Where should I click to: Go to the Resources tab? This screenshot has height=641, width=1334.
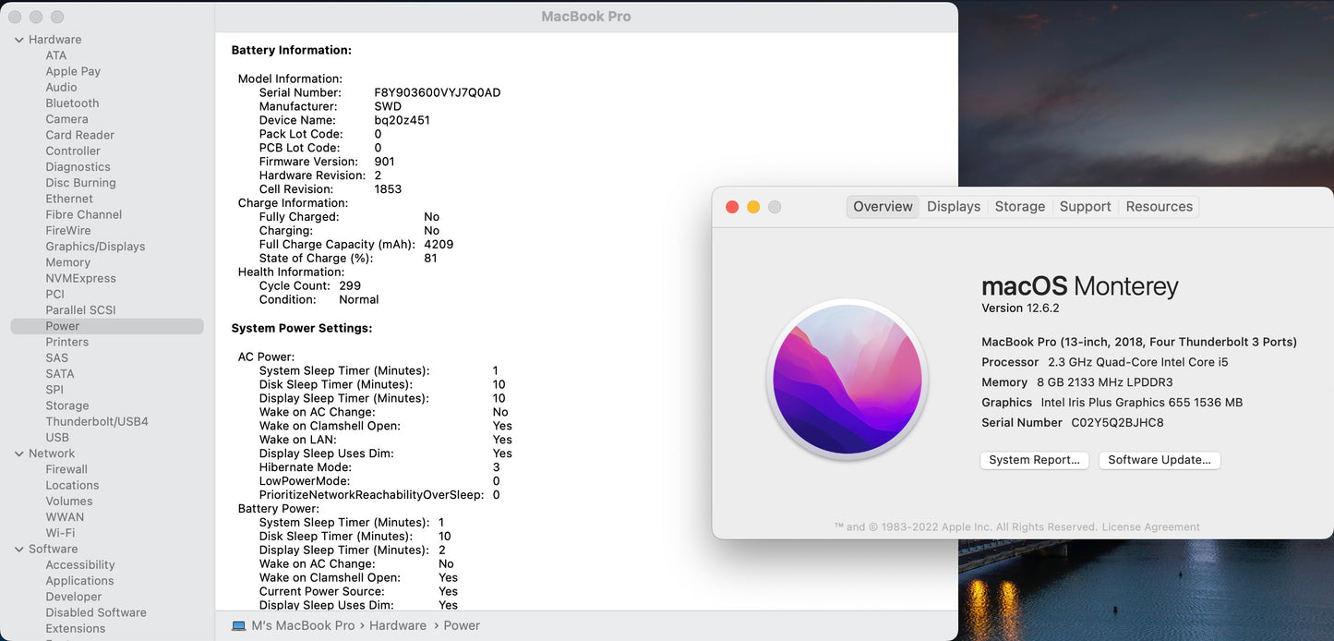pos(1159,207)
